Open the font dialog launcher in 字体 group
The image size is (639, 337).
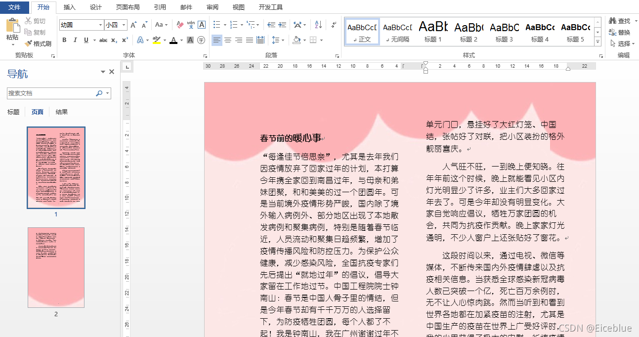(206, 56)
